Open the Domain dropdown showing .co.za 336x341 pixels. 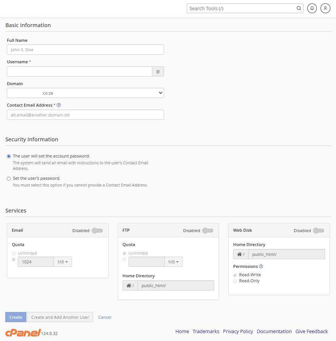point(85,93)
